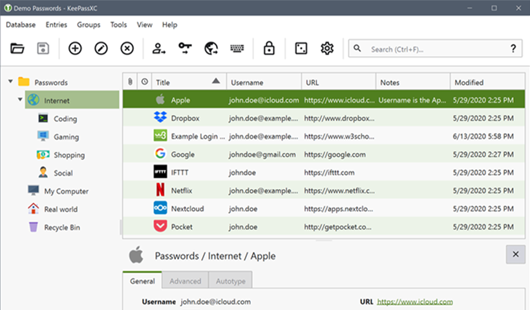
Task: Perform Auto-Type with the keyboard icon
Action: [237, 48]
